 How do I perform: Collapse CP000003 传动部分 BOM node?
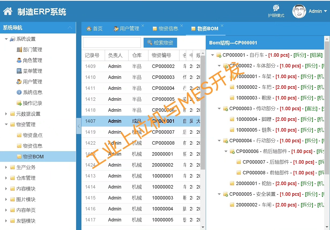219,109
